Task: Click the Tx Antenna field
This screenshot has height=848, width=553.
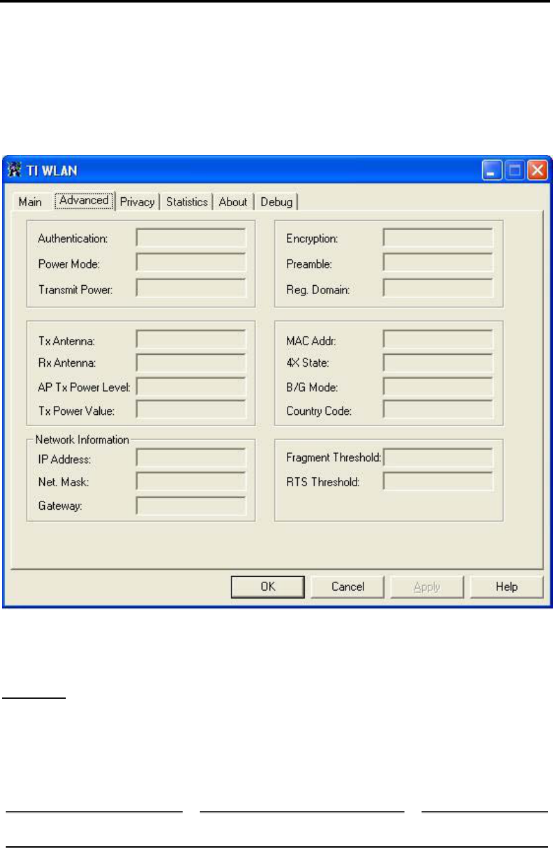Action: click(191, 340)
